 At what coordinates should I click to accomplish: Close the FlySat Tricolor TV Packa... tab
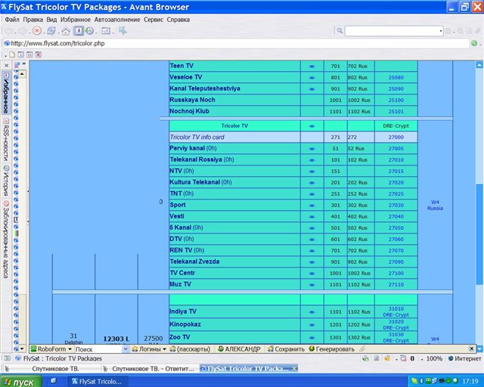(x=294, y=368)
